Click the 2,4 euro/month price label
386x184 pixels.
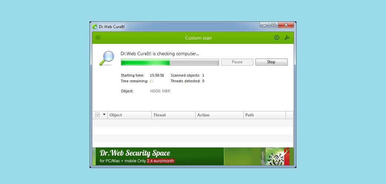(x=161, y=161)
